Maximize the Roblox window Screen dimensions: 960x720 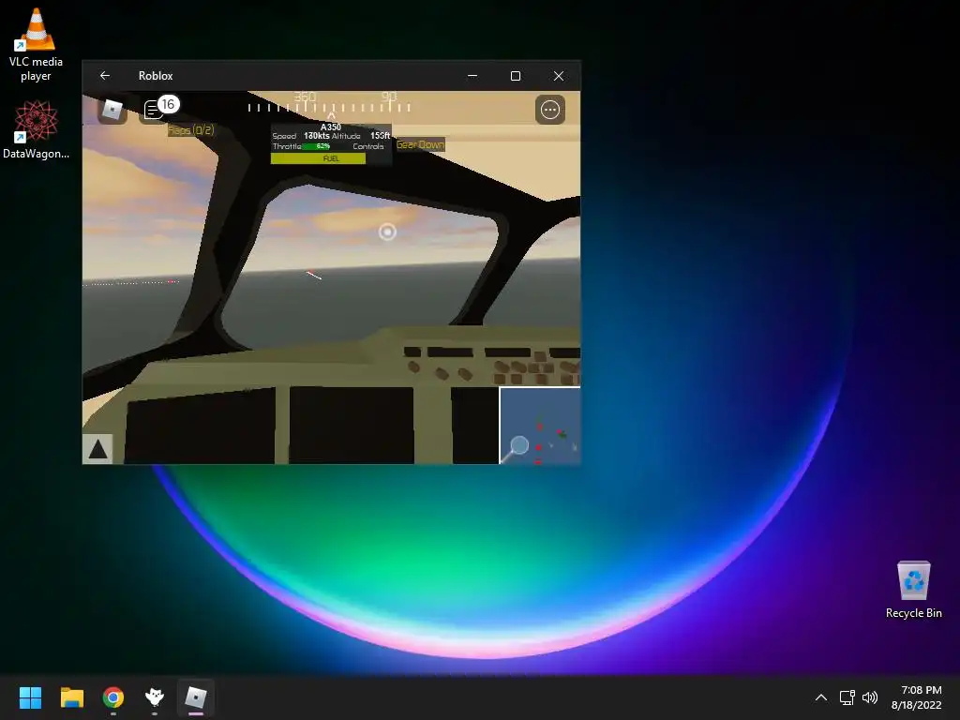click(x=516, y=76)
